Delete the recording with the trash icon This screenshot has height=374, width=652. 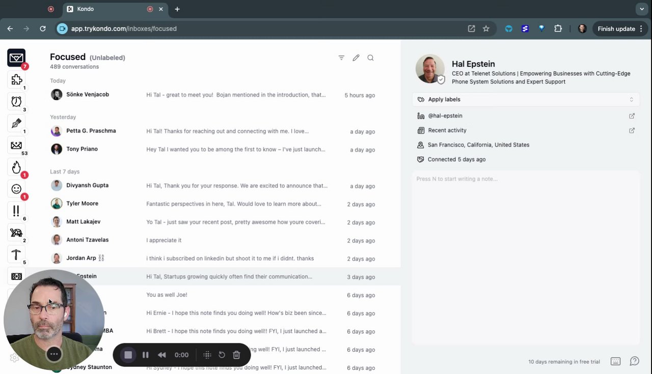coord(236,355)
